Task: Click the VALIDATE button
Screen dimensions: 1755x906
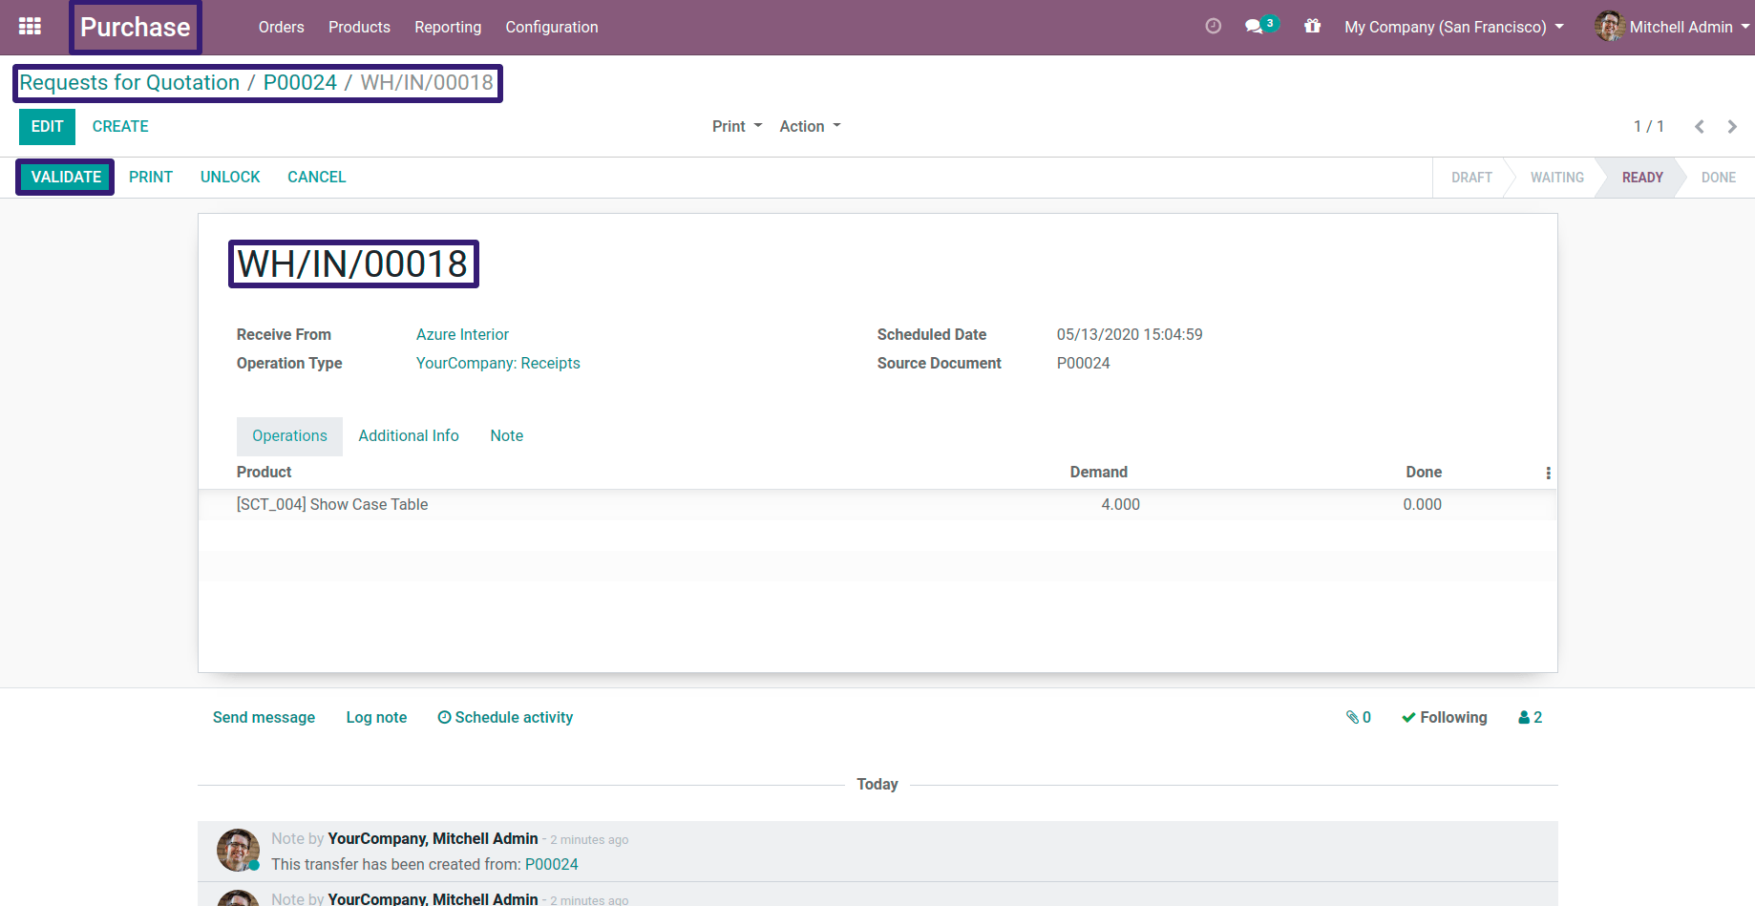Action: click(66, 177)
